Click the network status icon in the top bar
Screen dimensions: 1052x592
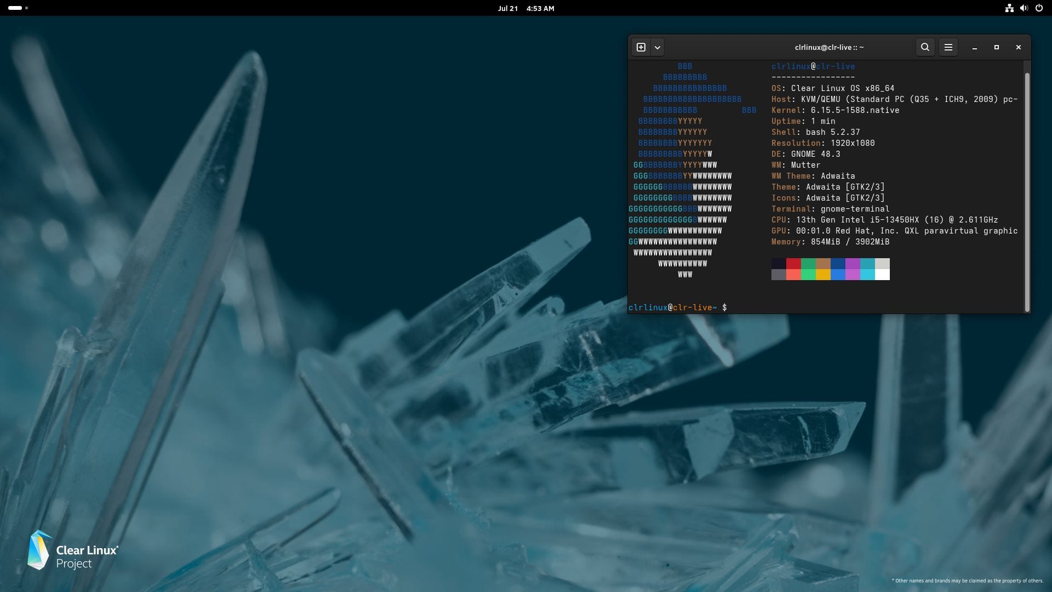coord(1009,8)
